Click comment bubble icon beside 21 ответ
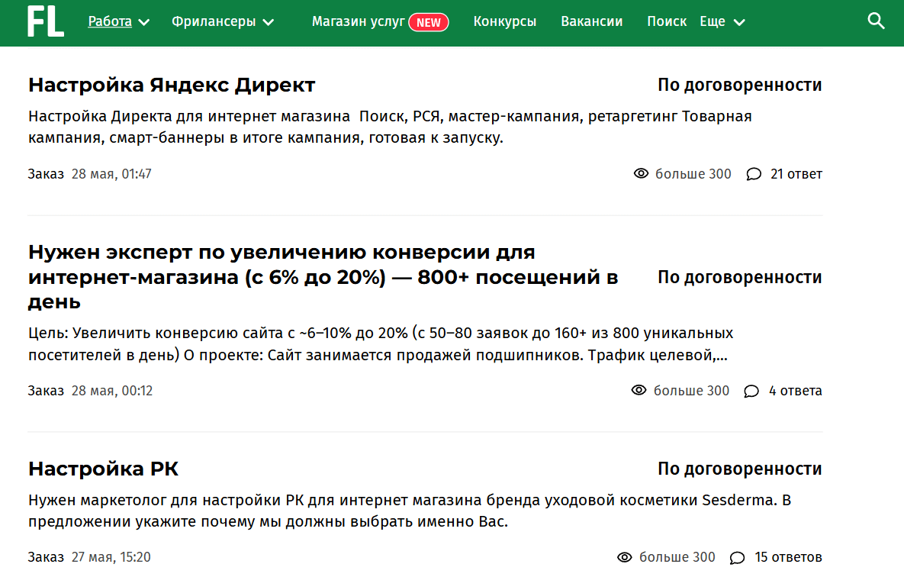Image resolution: width=904 pixels, height=577 pixels. pos(754,174)
